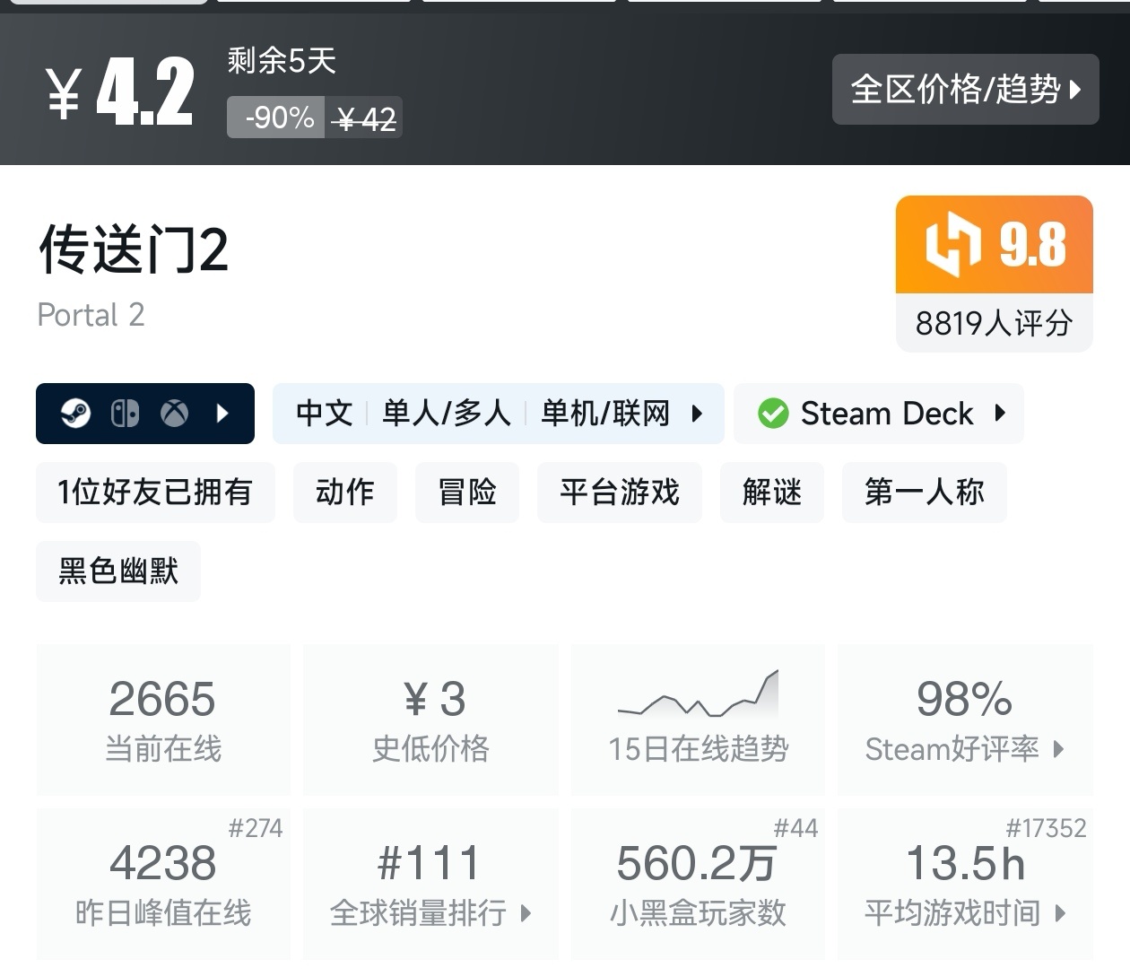Select the 冒险 genre tag
Viewport: 1130px width, 977px height.
tap(467, 492)
